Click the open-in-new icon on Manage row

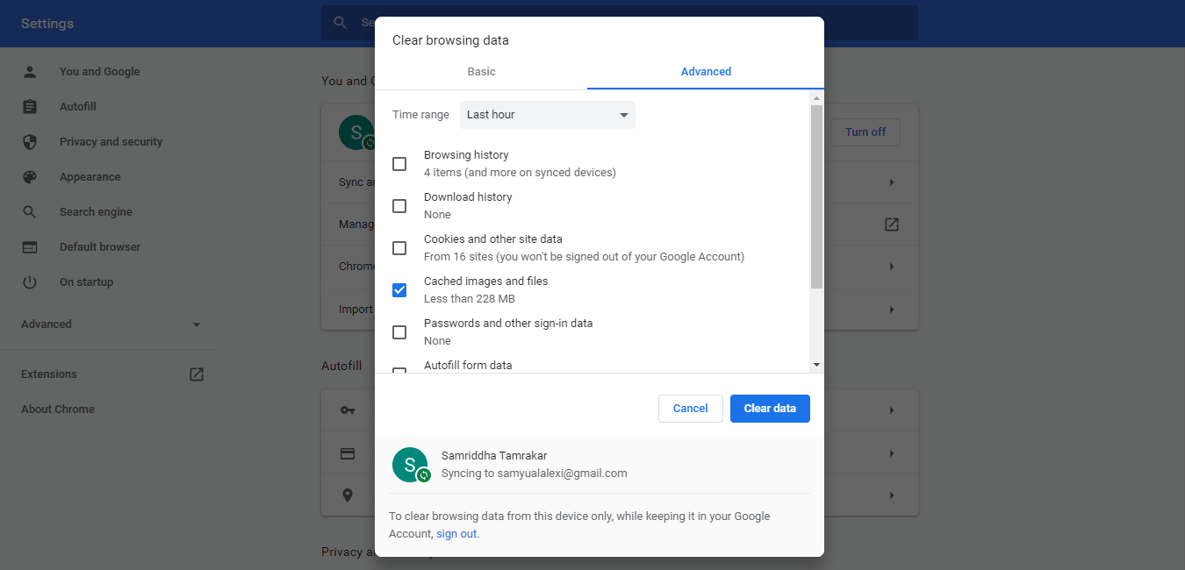click(x=892, y=224)
